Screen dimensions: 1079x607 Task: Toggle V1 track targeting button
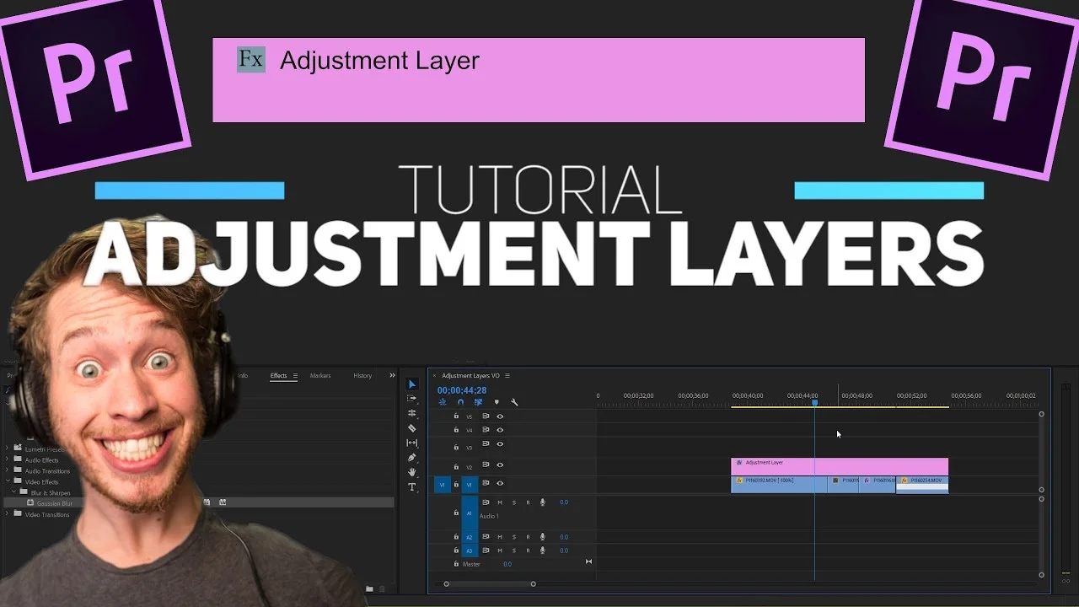click(470, 485)
